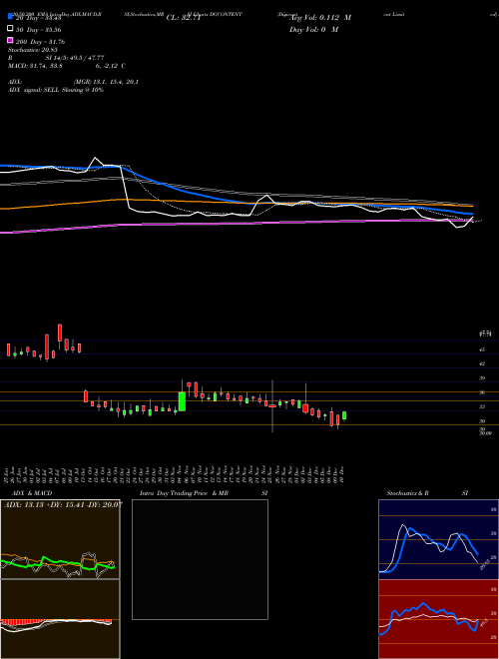Click the 'DGCONTENT' symbol text in header
The height and width of the screenshot is (659, 499).
click(226, 14)
